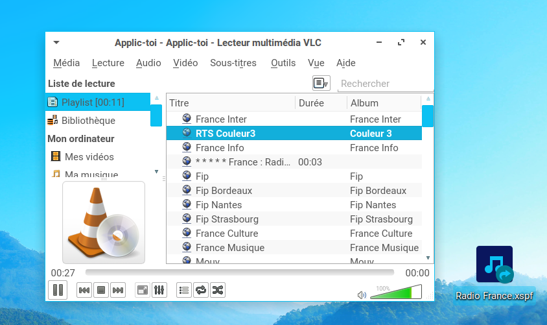The height and width of the screenshot is (325, 547).
Task: Pause playback with the pause button
Action: tap(58, 290)
